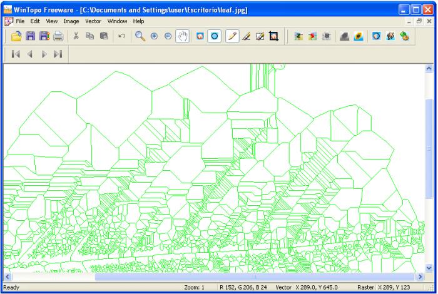438x294 pixels.
Task: Go to the previous page arrow
Action: pos(30,54)
